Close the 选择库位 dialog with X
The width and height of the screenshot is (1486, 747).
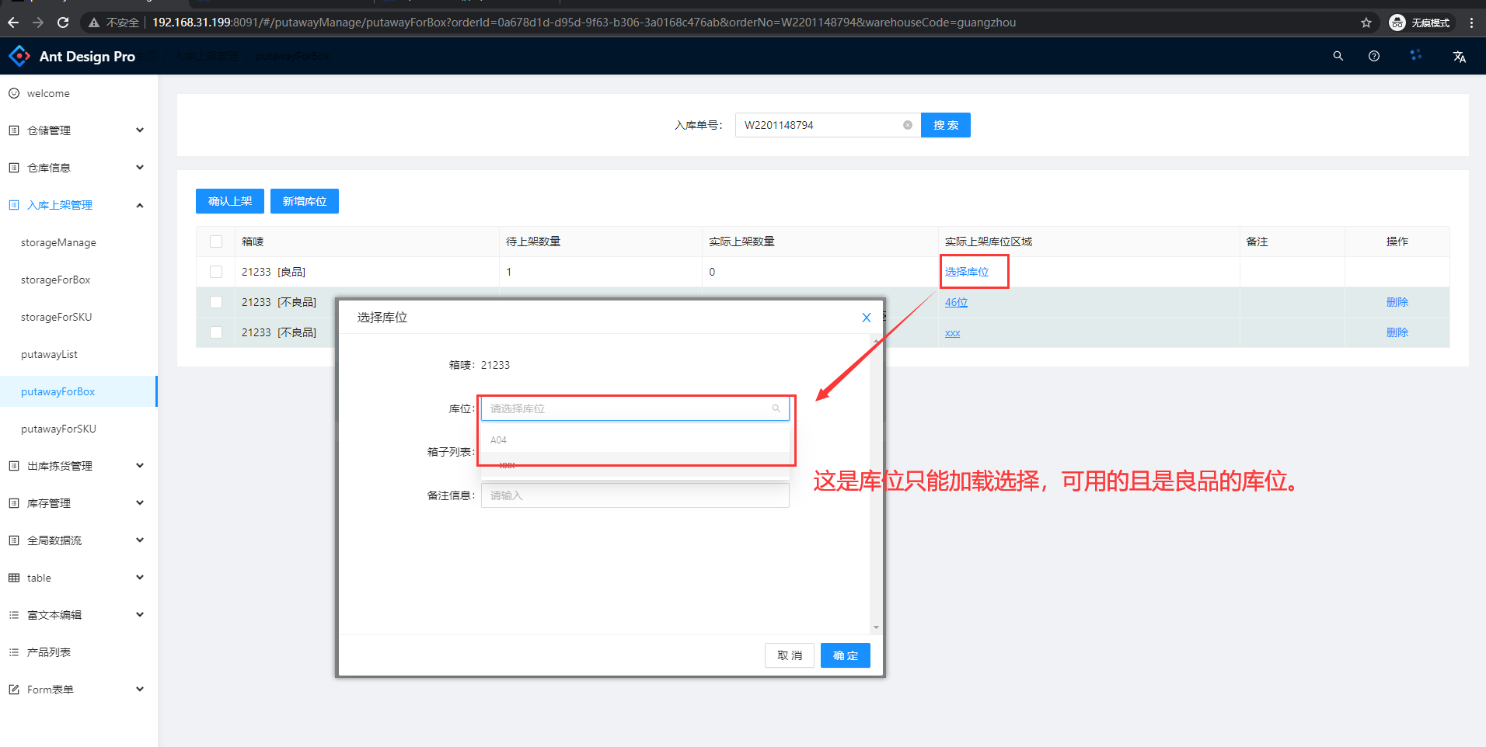(866, 318)
